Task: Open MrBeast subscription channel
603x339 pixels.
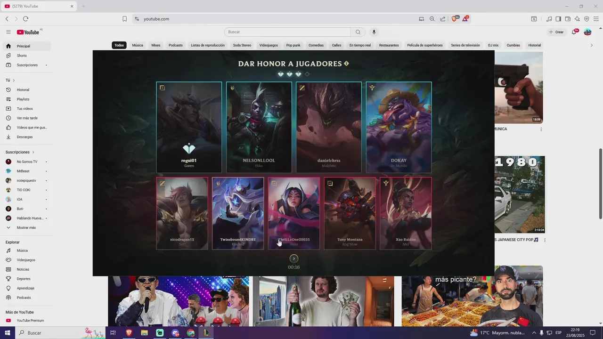Action: pos(26,171)
